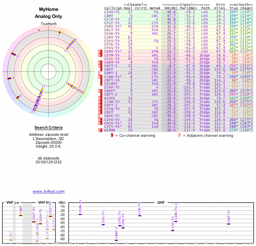Click the Netwk column header
Image resolution: width=256 pixels, height=246 pixels.
[x=155, y=8]
